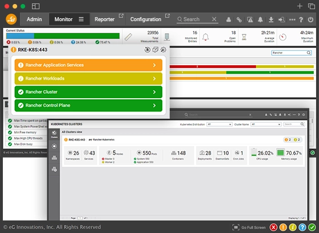Click the full orange status bar
The width and height of the screenshot is (319, 233).
tap(242, 78)
